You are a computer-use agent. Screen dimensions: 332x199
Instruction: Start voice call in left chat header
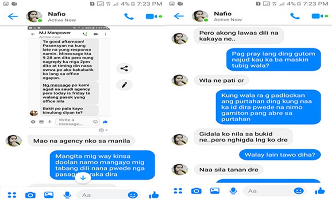129,16
